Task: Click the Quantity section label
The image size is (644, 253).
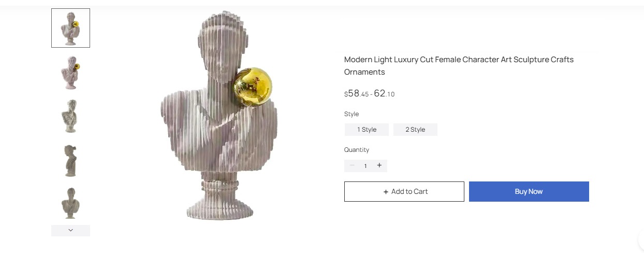Action: (x=357, y=150)
